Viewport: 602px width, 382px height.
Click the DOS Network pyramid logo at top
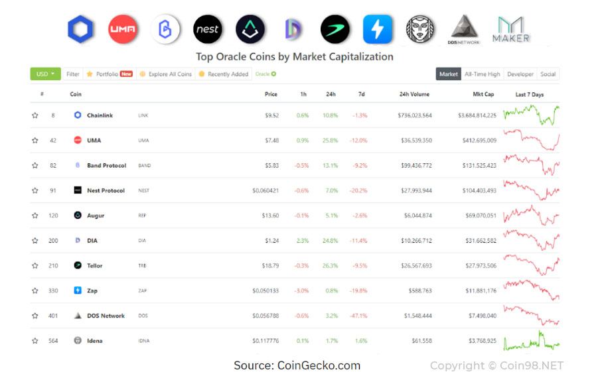coord(463,30)
